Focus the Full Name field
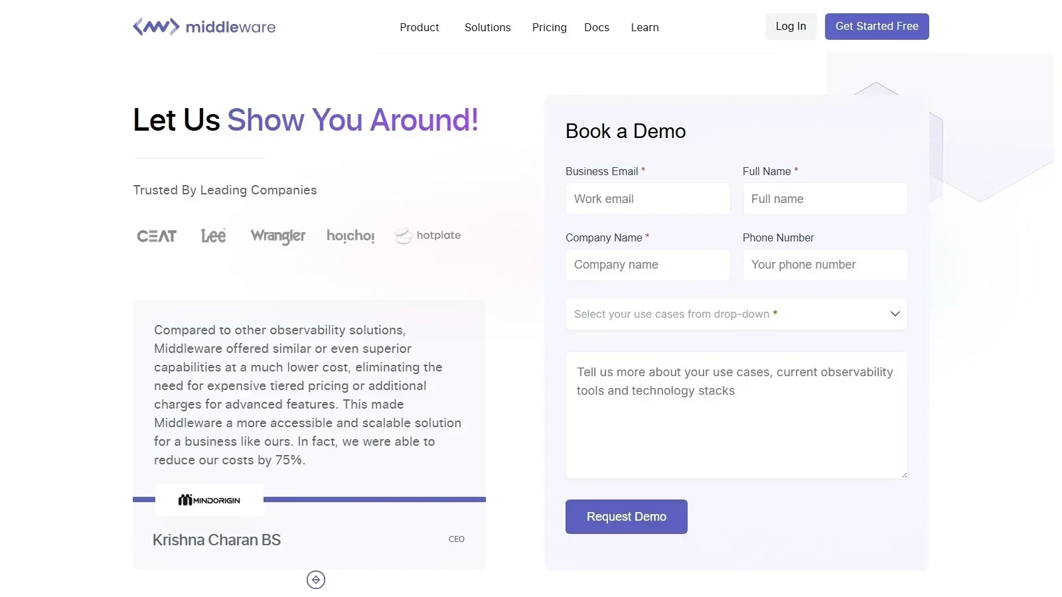Image resolution: width=1062 pixels, height=597 pixels. tap(825, 198)
